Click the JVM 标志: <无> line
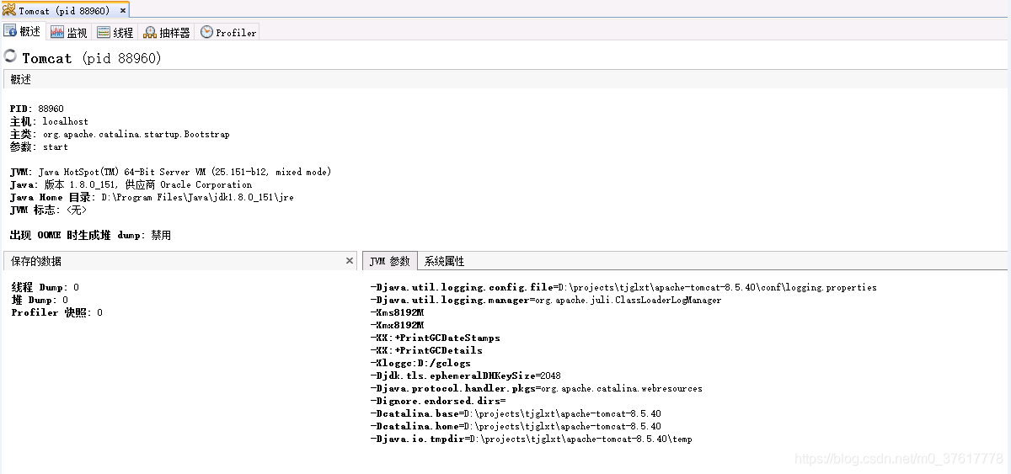1011x474 pixels. 48,210
